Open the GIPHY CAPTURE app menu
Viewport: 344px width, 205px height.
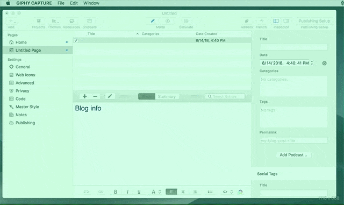[34, 3]
